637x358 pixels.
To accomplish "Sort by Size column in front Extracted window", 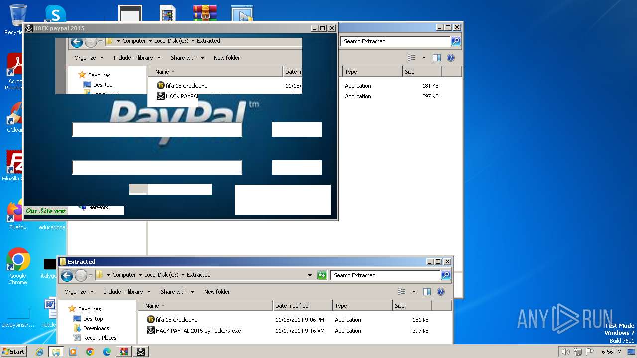I will click(412, 306).
